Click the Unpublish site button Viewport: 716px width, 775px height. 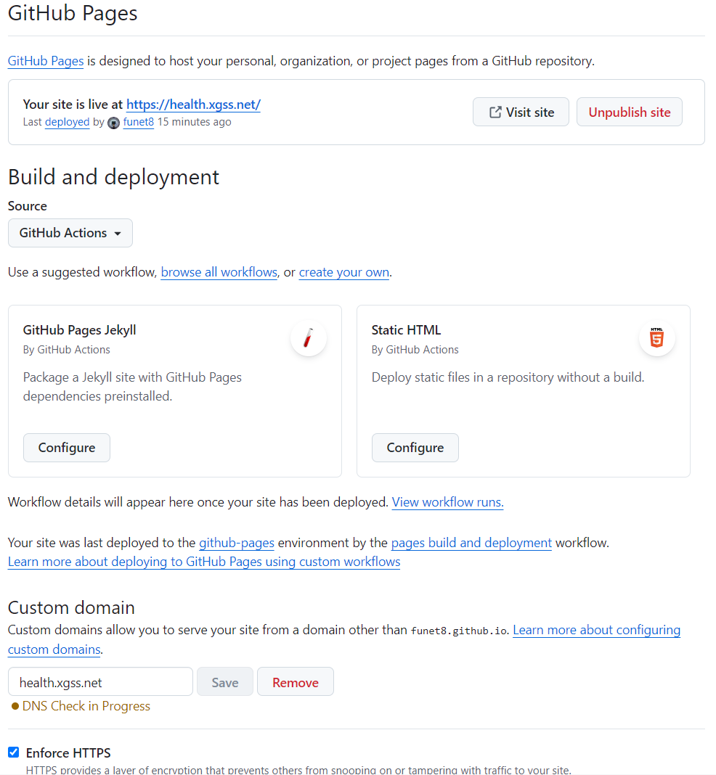[x=629, y=112]
